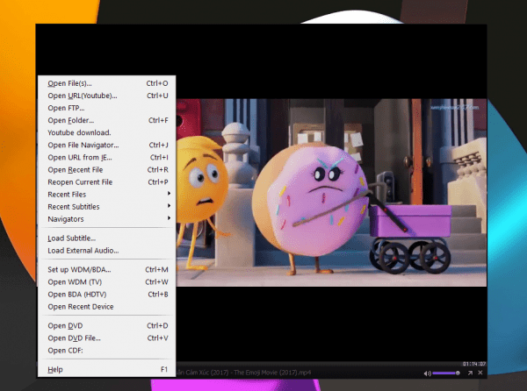Click the maximize arrow icon in player
The width and height of the screenshot is (527, 391).
click(470, 373)
